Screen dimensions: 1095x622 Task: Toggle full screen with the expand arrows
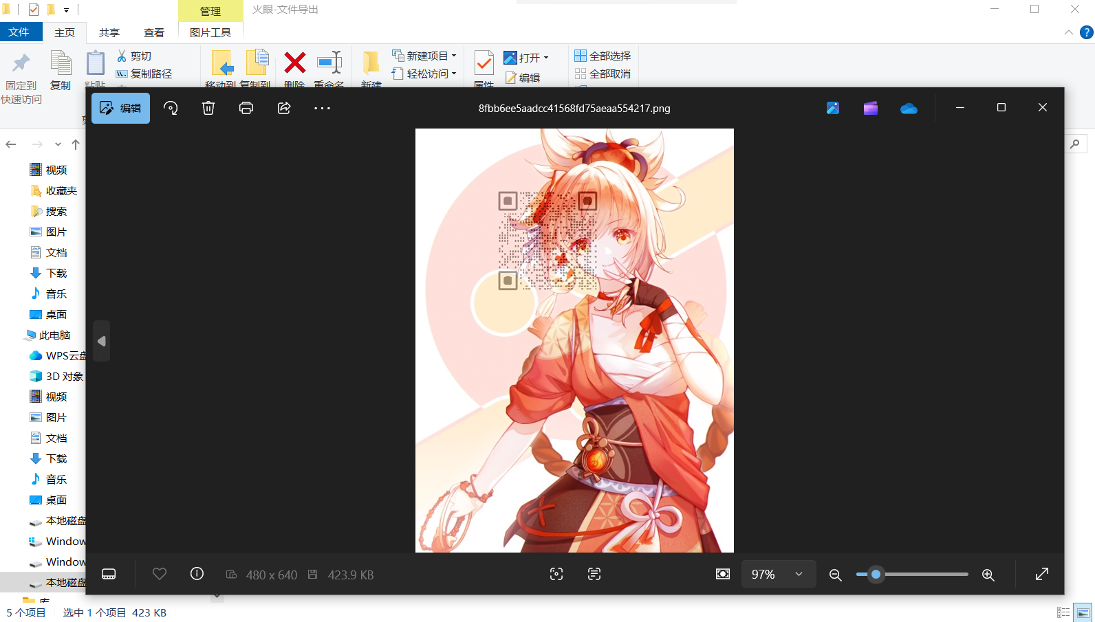(1042, 574)
